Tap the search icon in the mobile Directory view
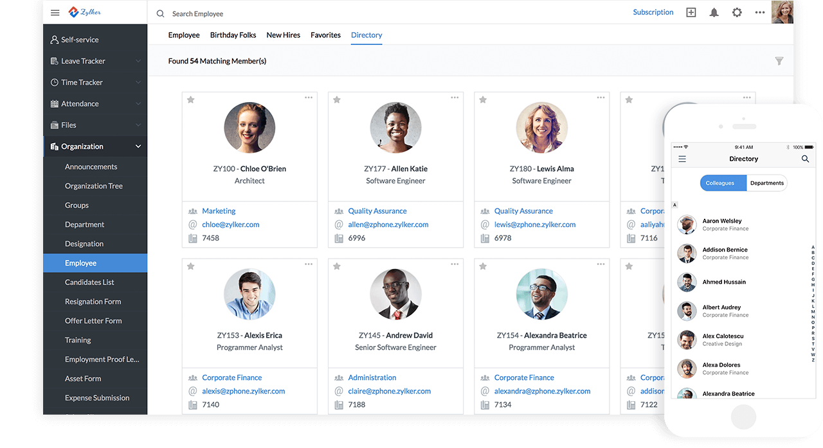Image resolution: width=823 pixels, height=448 pixels. [x=805, y=159]
